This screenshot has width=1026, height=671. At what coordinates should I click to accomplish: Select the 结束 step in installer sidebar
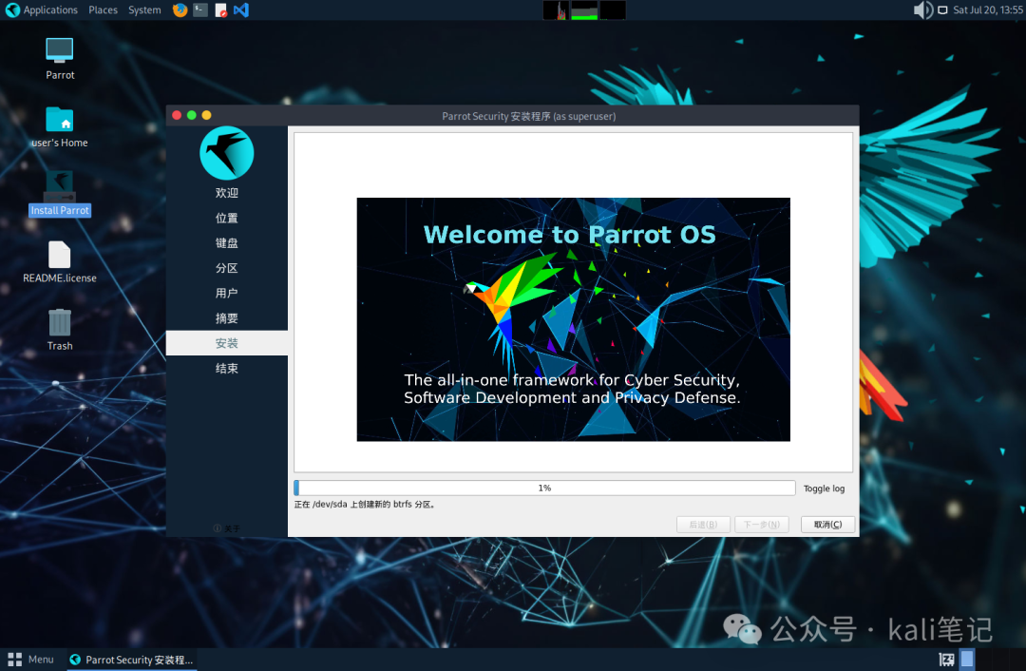click(226, 369)
